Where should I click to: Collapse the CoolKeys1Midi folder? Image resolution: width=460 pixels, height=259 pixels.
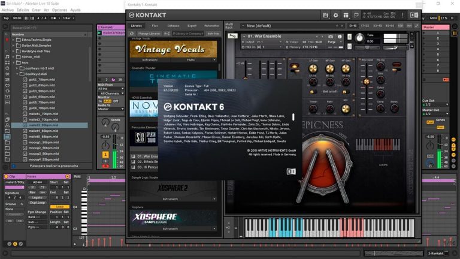click(17, 74)
